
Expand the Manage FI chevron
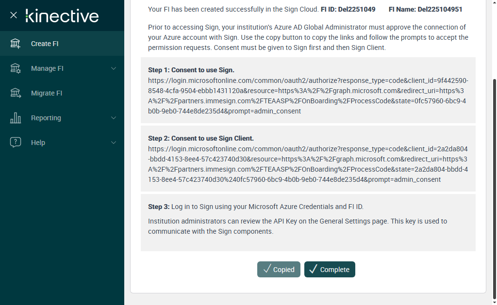(x=114, y=68)
